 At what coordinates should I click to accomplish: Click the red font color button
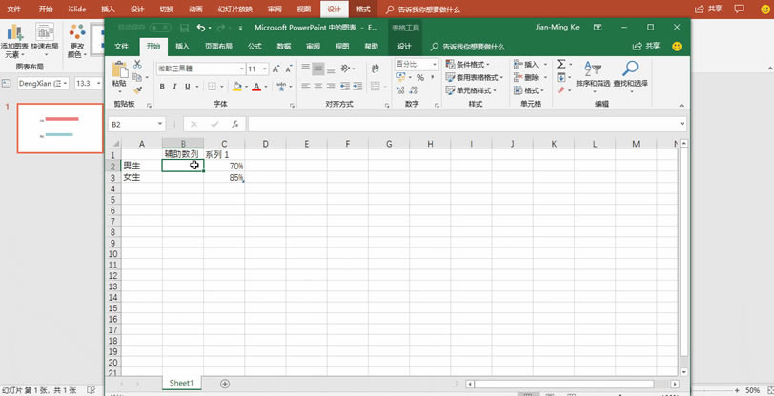[255, 87]
